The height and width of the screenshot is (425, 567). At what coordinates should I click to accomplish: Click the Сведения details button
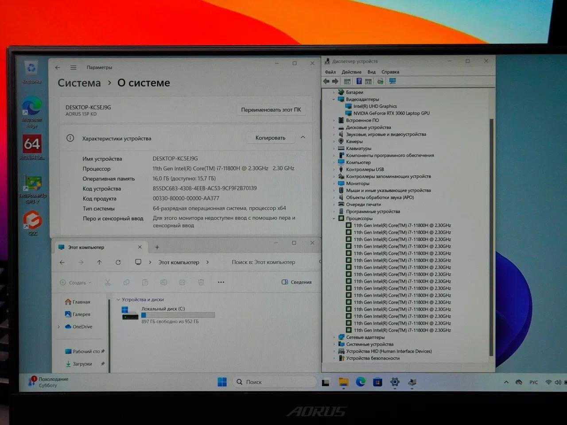[297, 282]
